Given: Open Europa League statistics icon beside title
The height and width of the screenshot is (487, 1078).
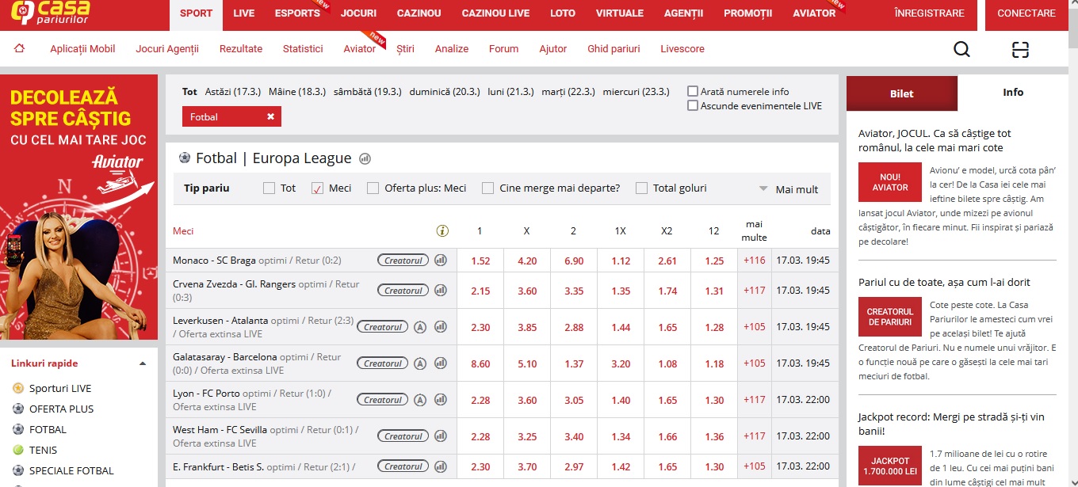Looking at the screenshot, I should coord(365,158).
